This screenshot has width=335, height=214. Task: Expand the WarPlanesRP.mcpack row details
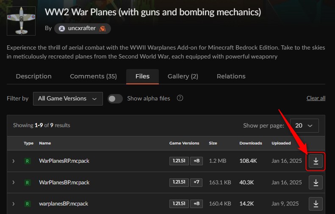point(14,161)
